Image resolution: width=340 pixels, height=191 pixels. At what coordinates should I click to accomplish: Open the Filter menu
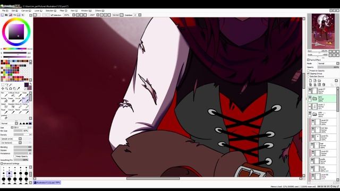pos(63,11)
